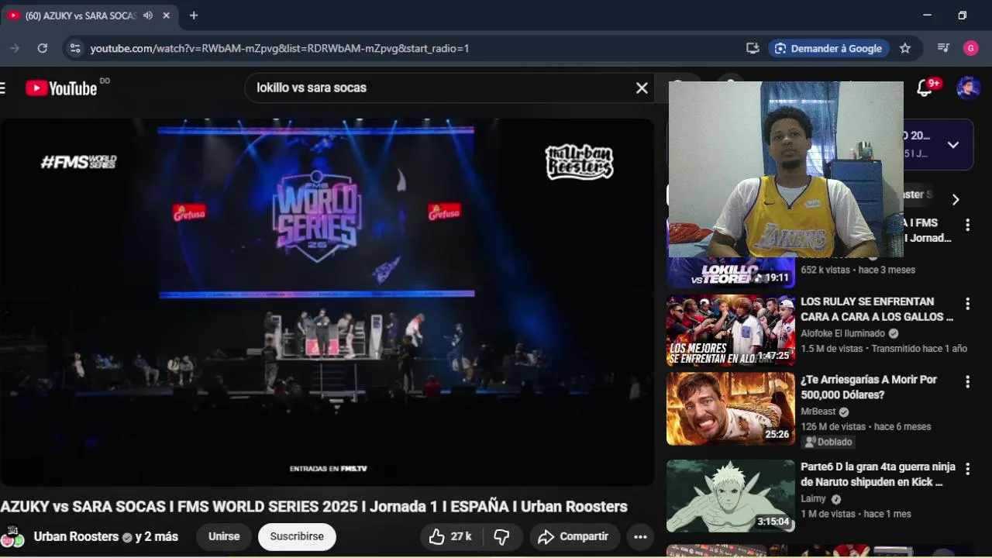Open the notifications bell
992x558 pixels.
925,88
